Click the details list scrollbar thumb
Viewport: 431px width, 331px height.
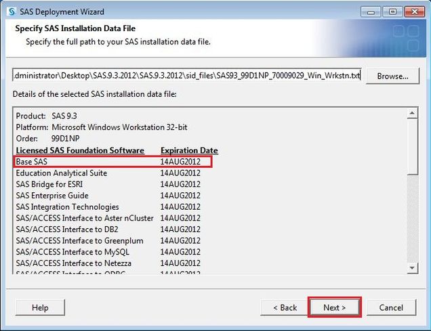pyautogui.click(x=412, y=146)
